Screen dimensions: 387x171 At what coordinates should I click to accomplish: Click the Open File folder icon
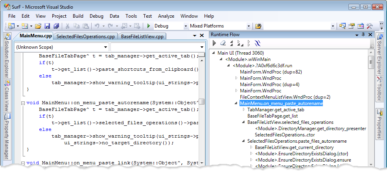tap(38, 26)
